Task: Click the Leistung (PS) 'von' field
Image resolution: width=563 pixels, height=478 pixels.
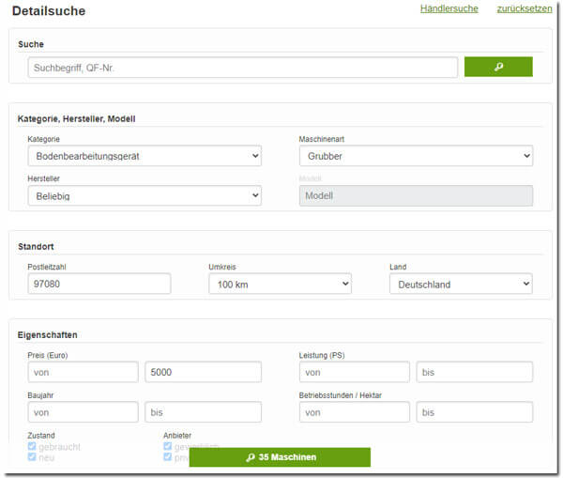Action: [354, 372]
